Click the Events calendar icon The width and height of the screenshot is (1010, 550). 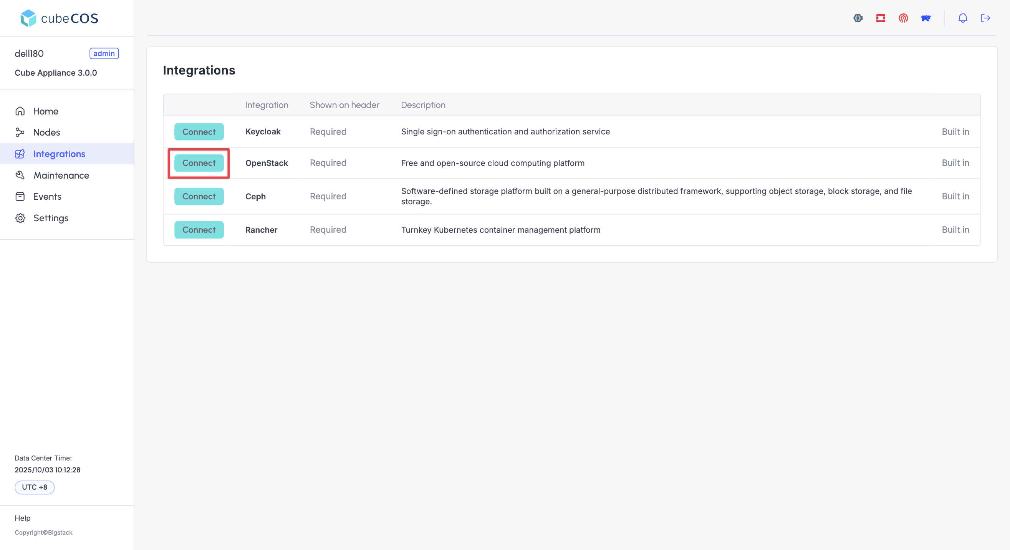20,196
